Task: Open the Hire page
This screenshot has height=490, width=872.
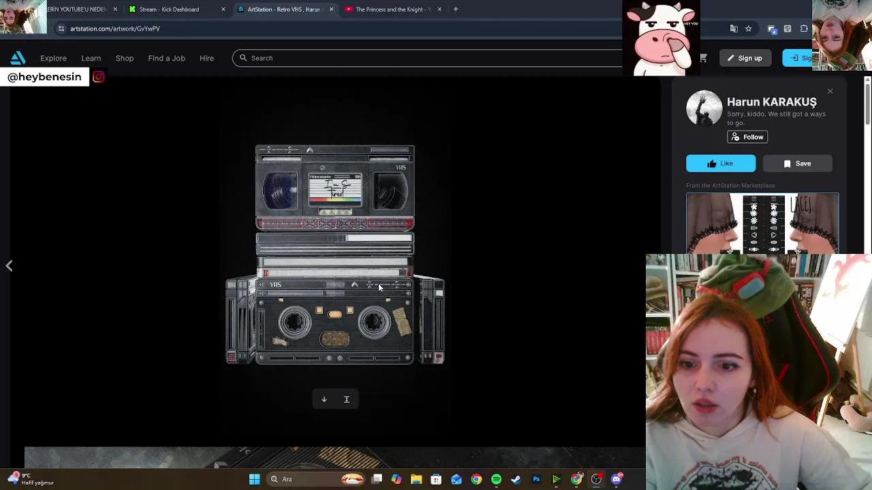Action: click(x=206, y=58)
